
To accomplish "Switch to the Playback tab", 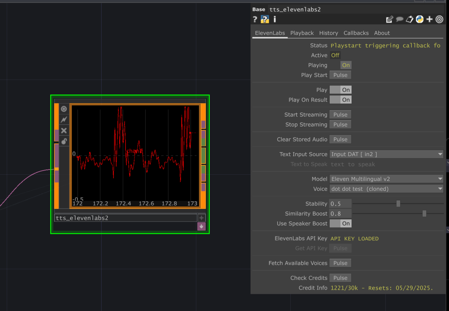I will (x=302, y=33).
